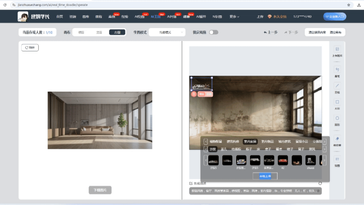Reload the page in the browser
This screenshot has height=205, width=364.
tap(5, 5)
